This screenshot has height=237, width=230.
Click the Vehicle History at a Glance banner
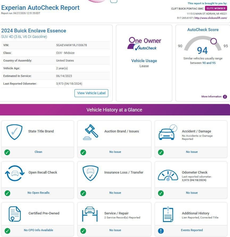click(x=114, y=110)
